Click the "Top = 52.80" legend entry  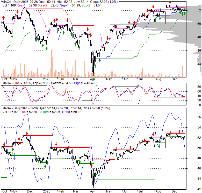click(x=29, y=112)
